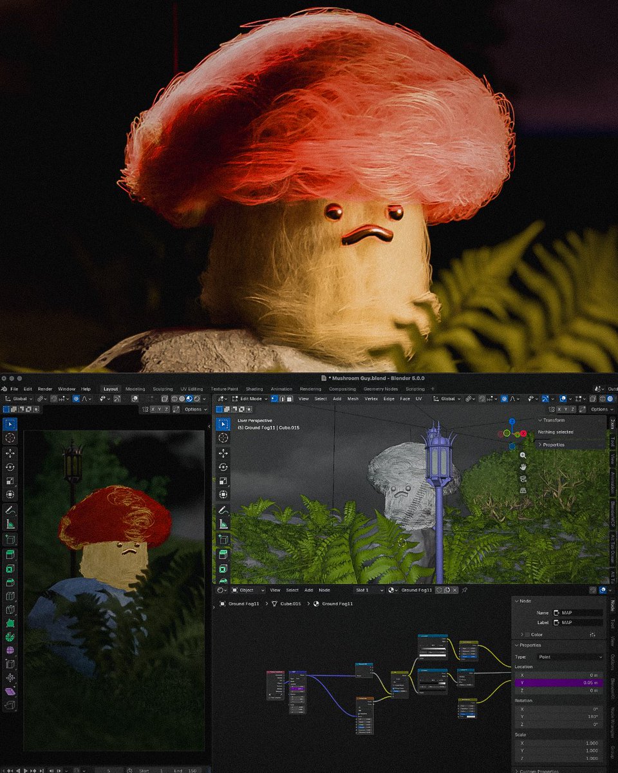Open the Object shader type dropdown

pos(247,590)
